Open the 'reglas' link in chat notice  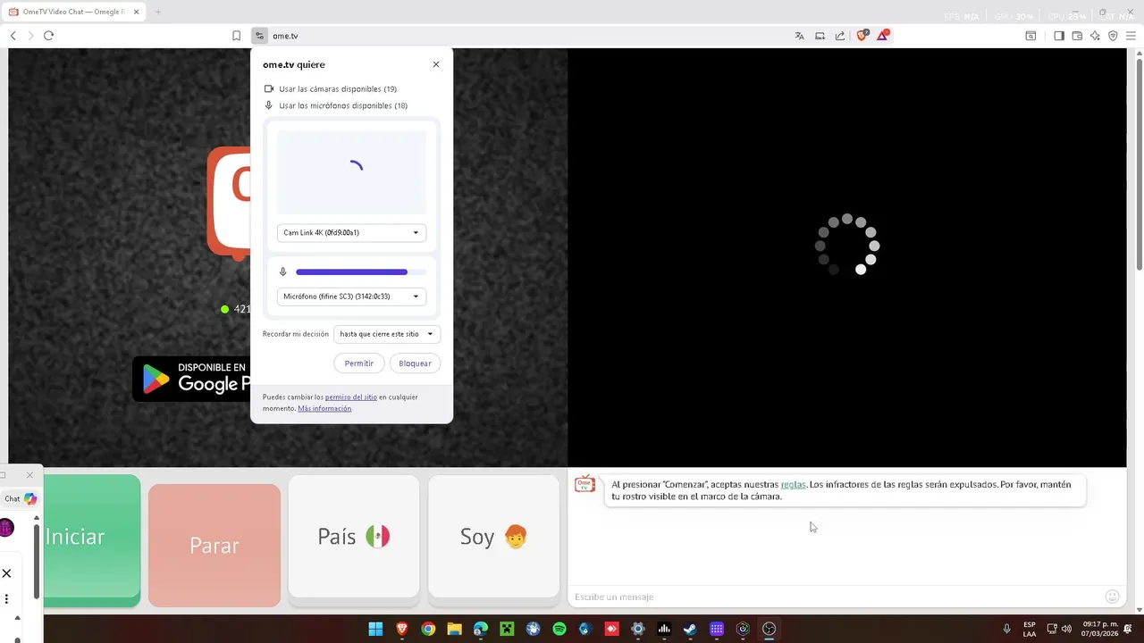pyautogui.click(x=793, y=484)
